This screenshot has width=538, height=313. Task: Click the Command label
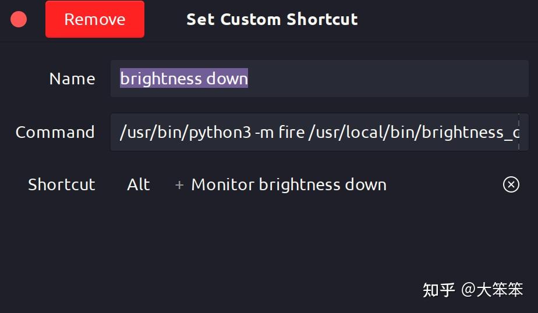[55, 133]
